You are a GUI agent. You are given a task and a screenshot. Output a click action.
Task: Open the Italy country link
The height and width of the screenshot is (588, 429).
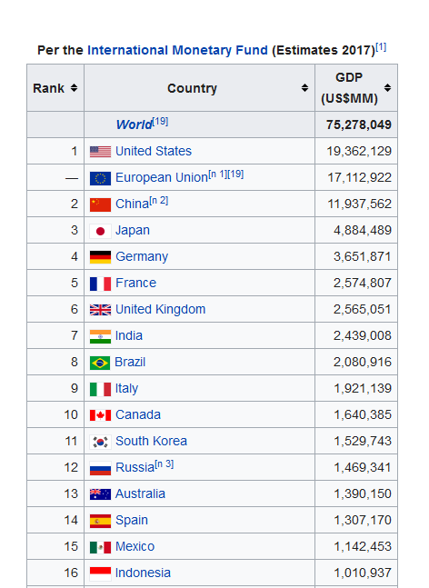(x=126, y=388)
